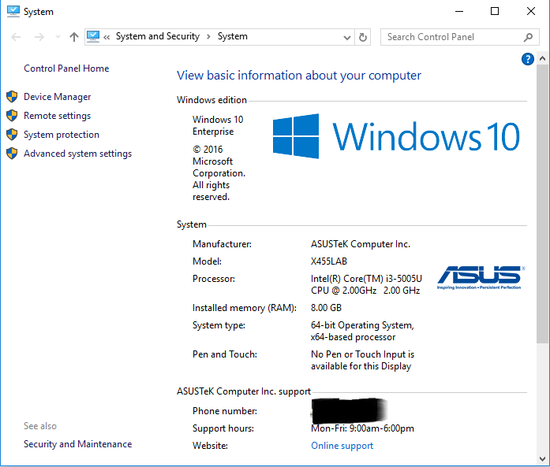Screen dimensions: 550x467
Task: Open System protection
Action: [62, 135]
